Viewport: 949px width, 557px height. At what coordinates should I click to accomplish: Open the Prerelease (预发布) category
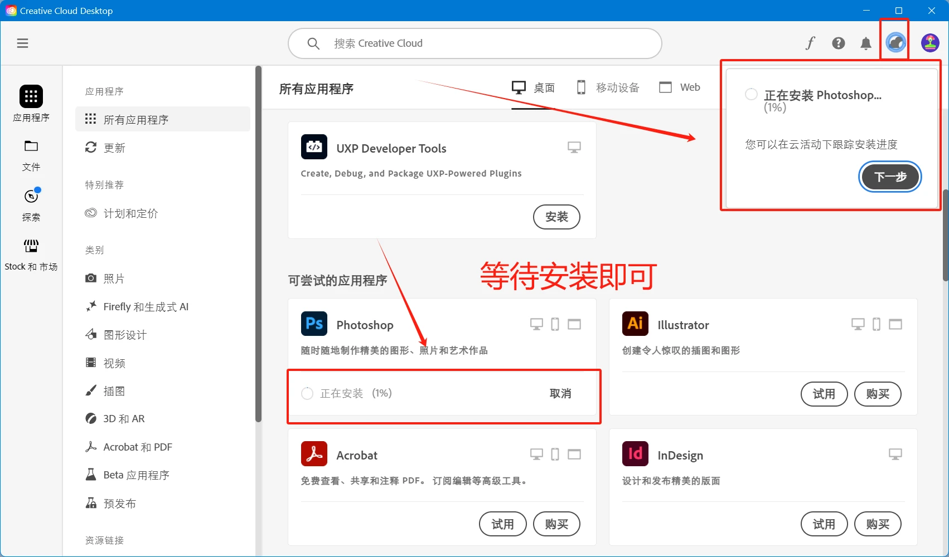[x=163, y=504]
